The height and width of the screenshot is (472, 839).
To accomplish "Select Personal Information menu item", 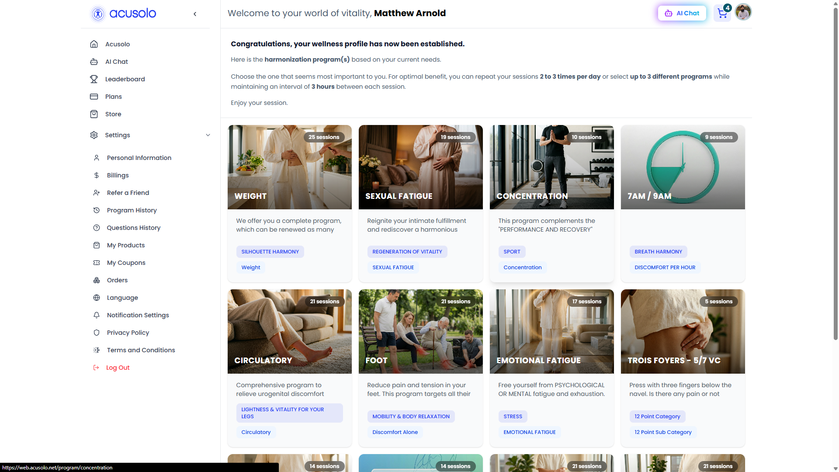I will 139,158.
